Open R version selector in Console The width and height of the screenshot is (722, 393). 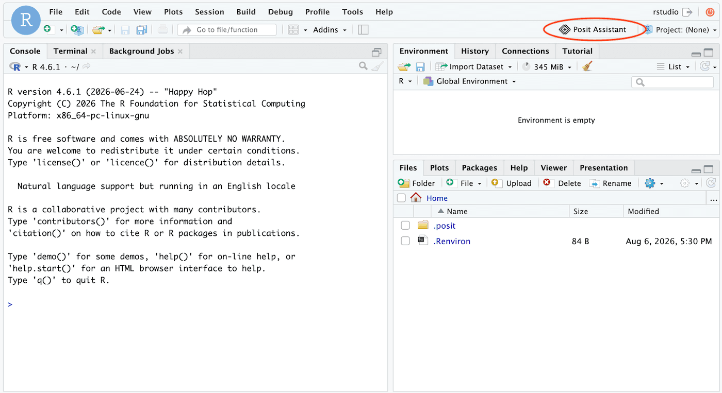point(19,66)
